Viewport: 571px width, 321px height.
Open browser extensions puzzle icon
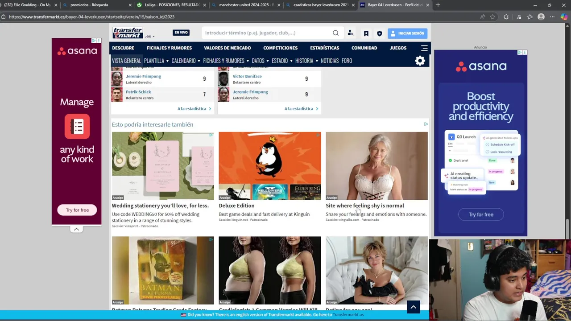click(506, 17)
